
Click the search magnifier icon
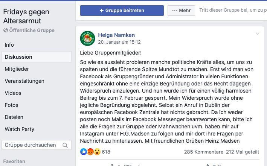(x=65, y=145)
